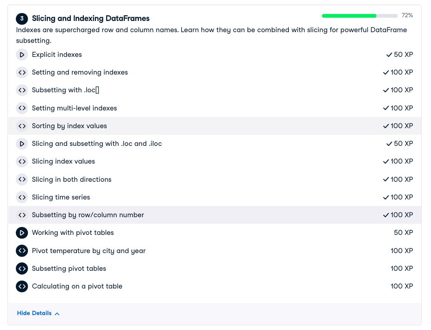Click code icon for Sorting by index values
The height and width of the screenshot is (330, 431).
point(22,126)
